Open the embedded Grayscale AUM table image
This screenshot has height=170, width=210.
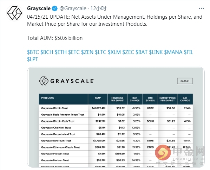[116, 117]
